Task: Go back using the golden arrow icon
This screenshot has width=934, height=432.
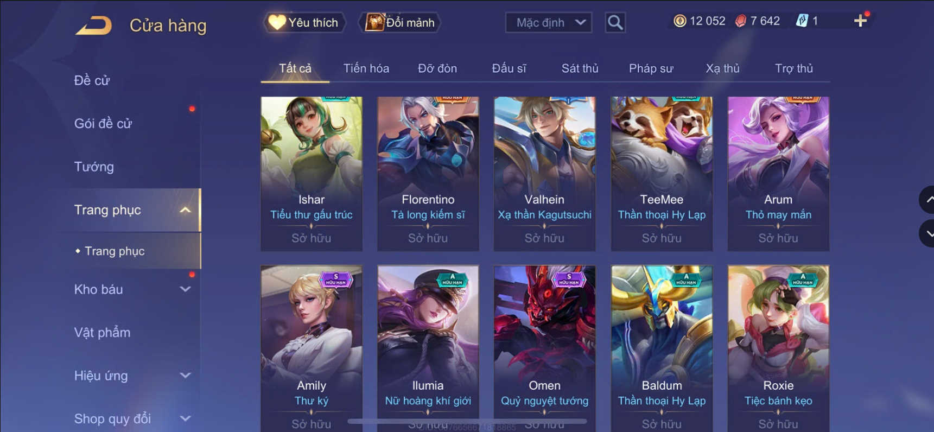Action: coord(93,25)
